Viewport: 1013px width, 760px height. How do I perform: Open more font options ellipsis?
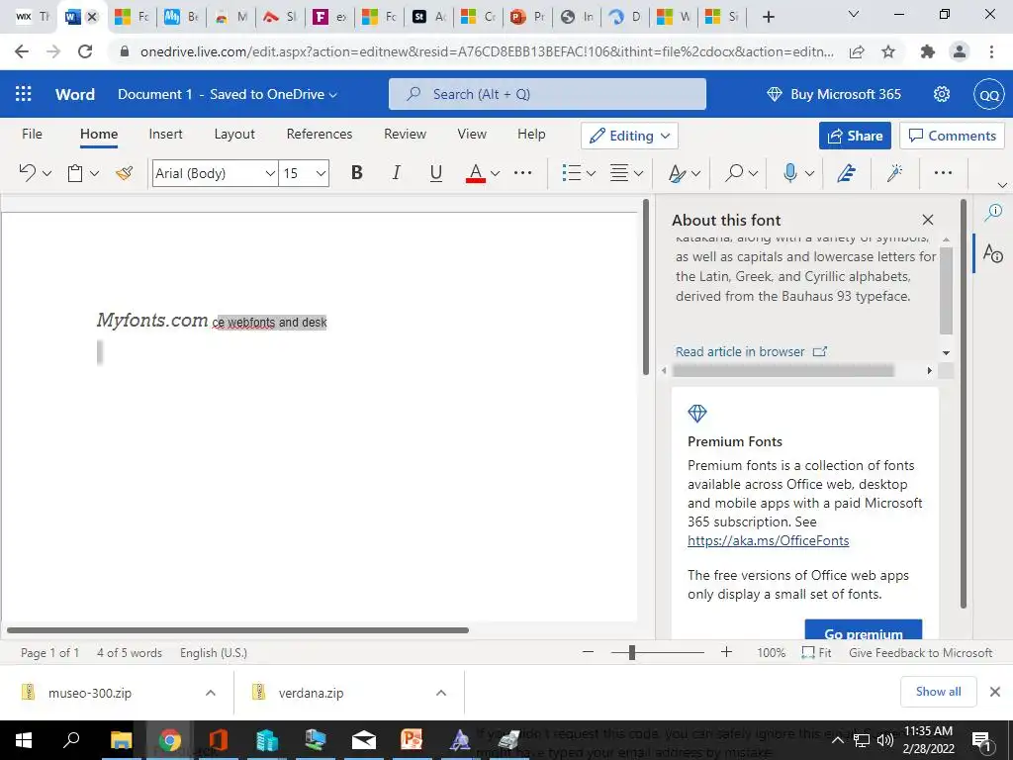pyautogui.click(x=522, y=172)
